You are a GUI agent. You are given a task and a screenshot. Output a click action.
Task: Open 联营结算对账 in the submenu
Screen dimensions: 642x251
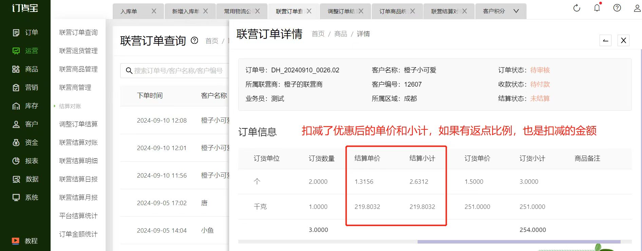(x=78, y=143)
